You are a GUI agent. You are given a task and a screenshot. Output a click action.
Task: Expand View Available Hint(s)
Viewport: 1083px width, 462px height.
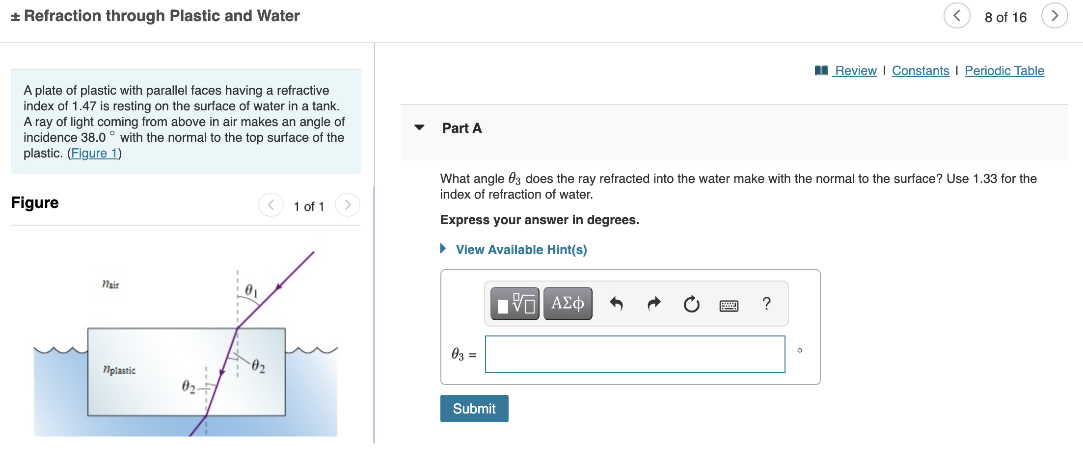[x=520, y=250]
